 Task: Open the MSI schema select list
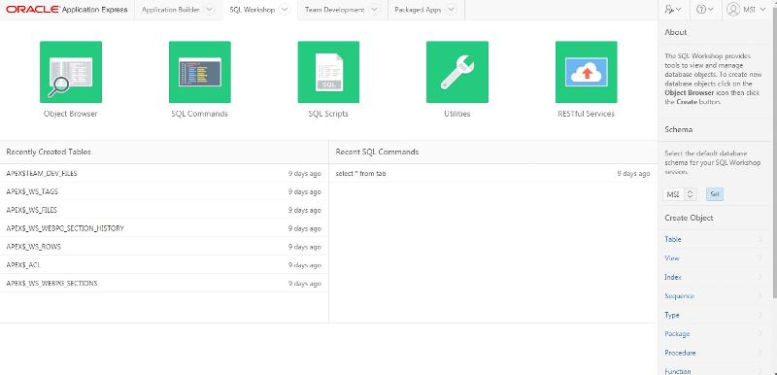pyautogui.click(x=680, y=194)
